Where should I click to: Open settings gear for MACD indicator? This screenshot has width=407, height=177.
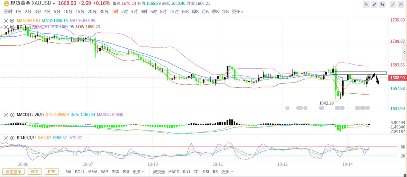click(x=12, y=115)
